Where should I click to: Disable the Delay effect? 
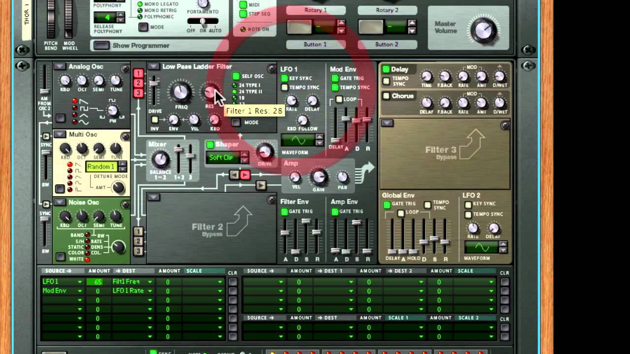coord(386,69)
